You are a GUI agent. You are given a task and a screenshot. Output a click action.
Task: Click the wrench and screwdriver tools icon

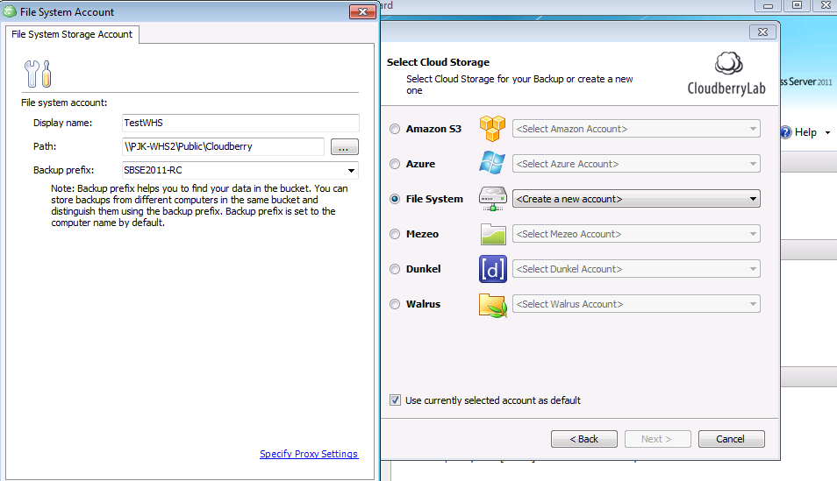[38, 74]
